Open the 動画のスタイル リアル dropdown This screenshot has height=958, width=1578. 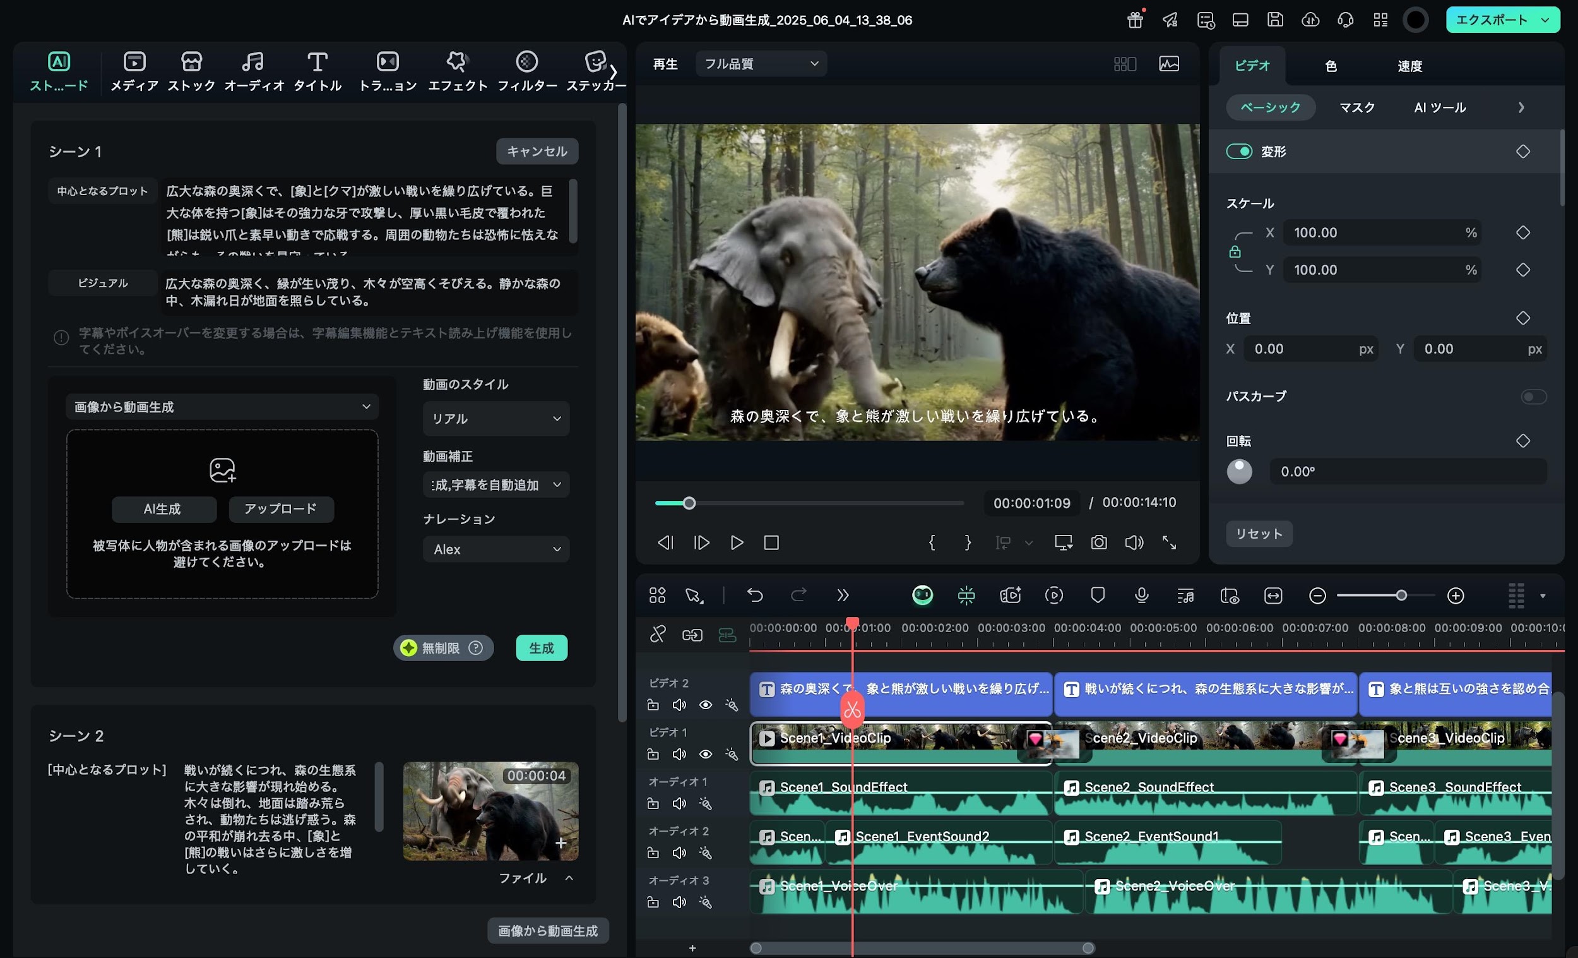[495, 419]
